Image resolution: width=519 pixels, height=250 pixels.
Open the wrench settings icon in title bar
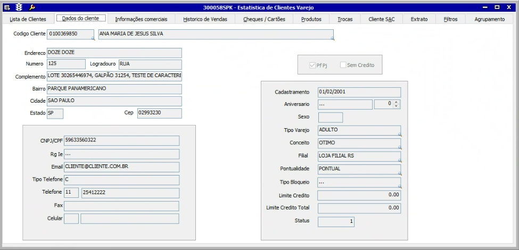tap(32, 7)
